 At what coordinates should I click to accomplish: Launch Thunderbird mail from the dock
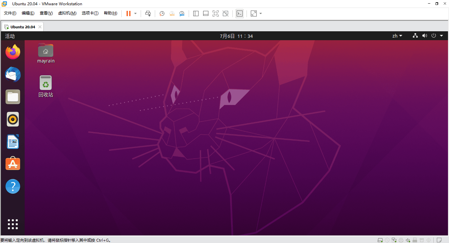(x=13, y=74)
